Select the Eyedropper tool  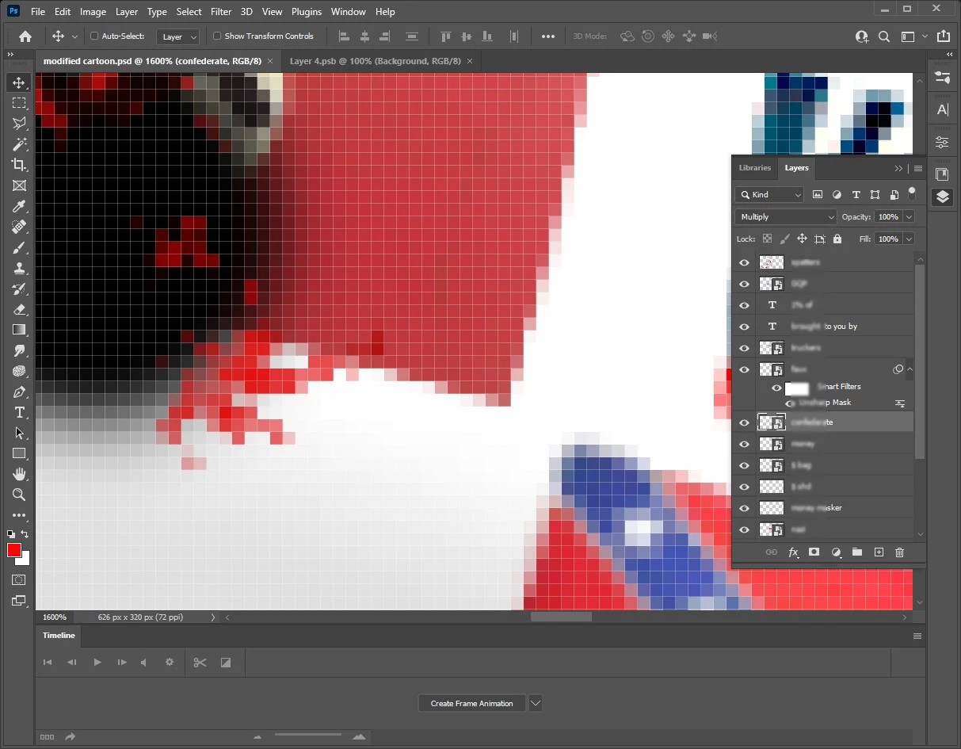pos(19,206)
